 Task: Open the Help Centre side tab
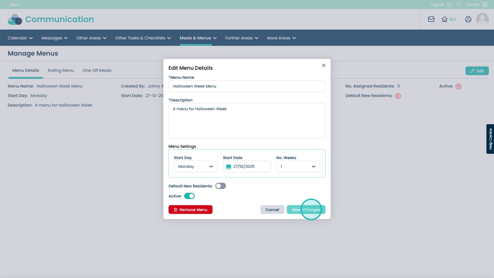click(490, 139)
